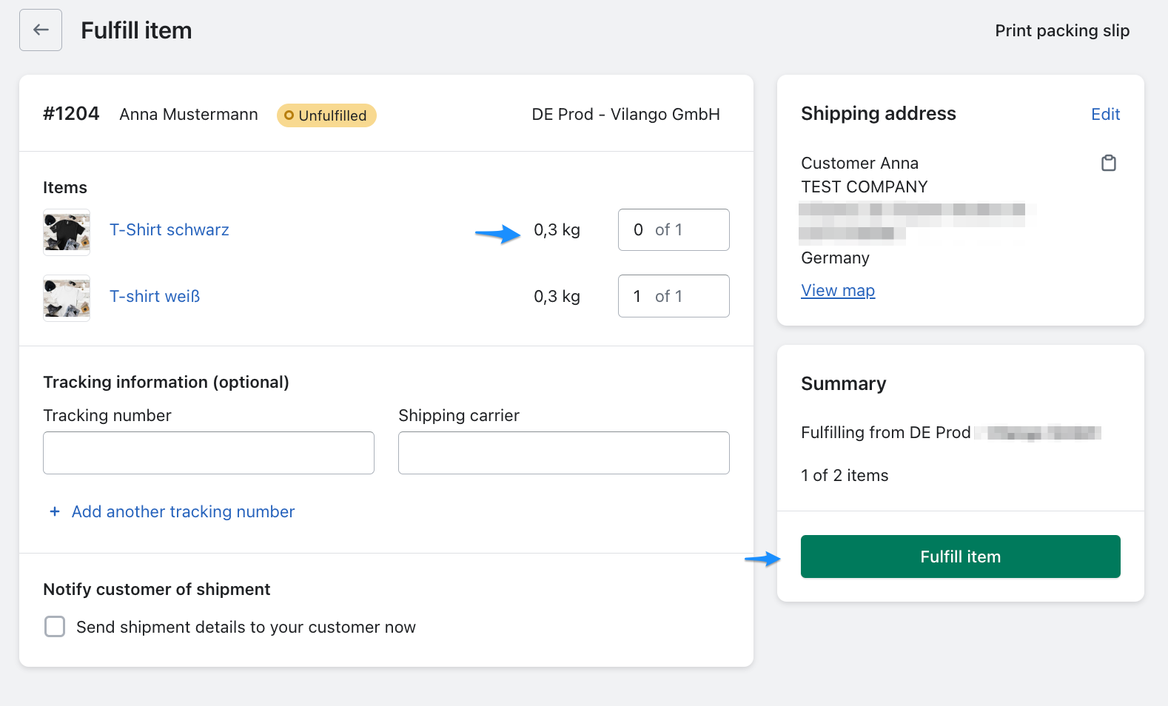Edit the shipping address
1168x706 pixels.
1105,114
